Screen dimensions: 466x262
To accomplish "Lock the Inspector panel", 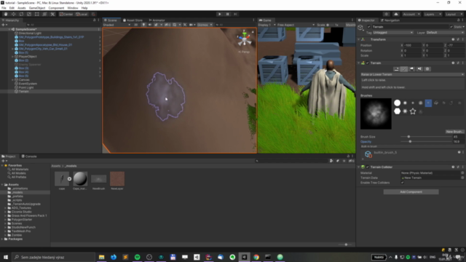I will (458, 20).
